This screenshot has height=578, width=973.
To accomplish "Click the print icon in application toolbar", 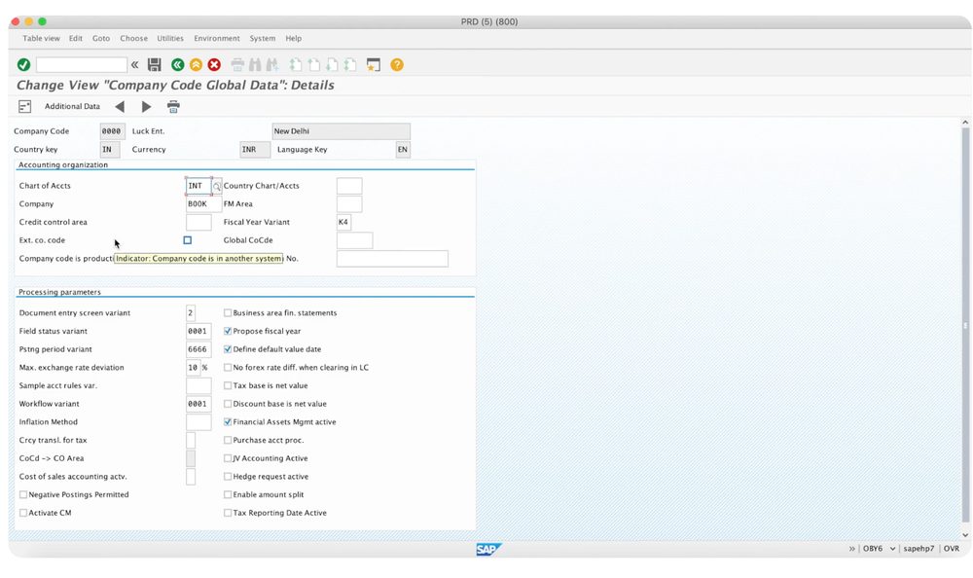I will 173,107.
